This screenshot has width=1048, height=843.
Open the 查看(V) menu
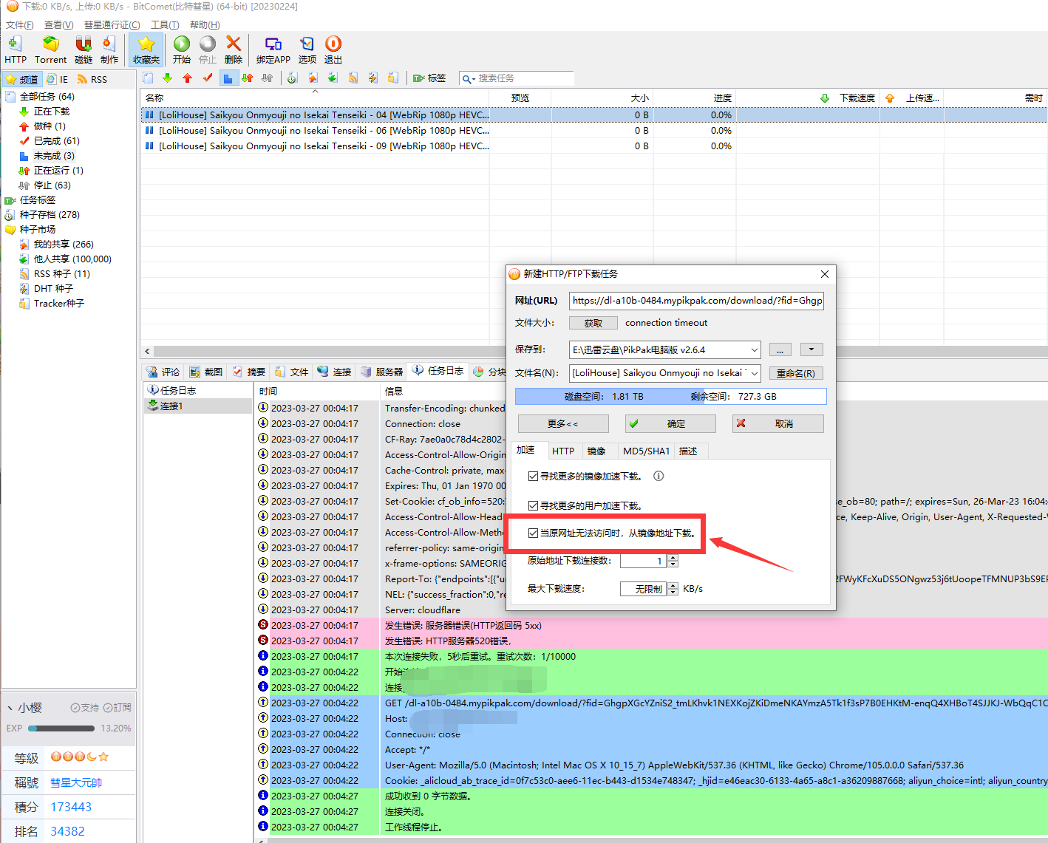(x=58, y=24)
